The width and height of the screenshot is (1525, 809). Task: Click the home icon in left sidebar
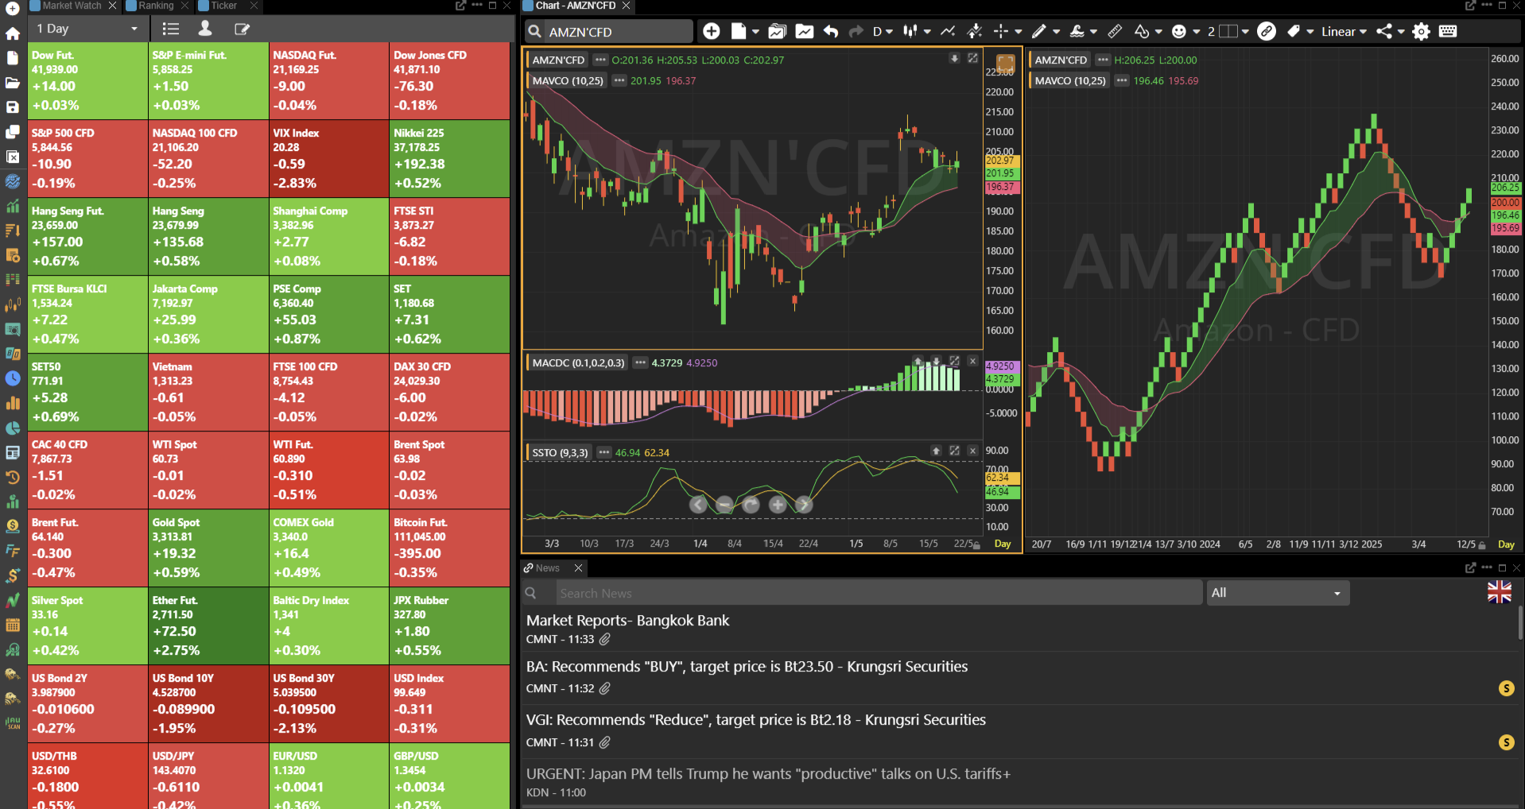[x=13, y=33]
